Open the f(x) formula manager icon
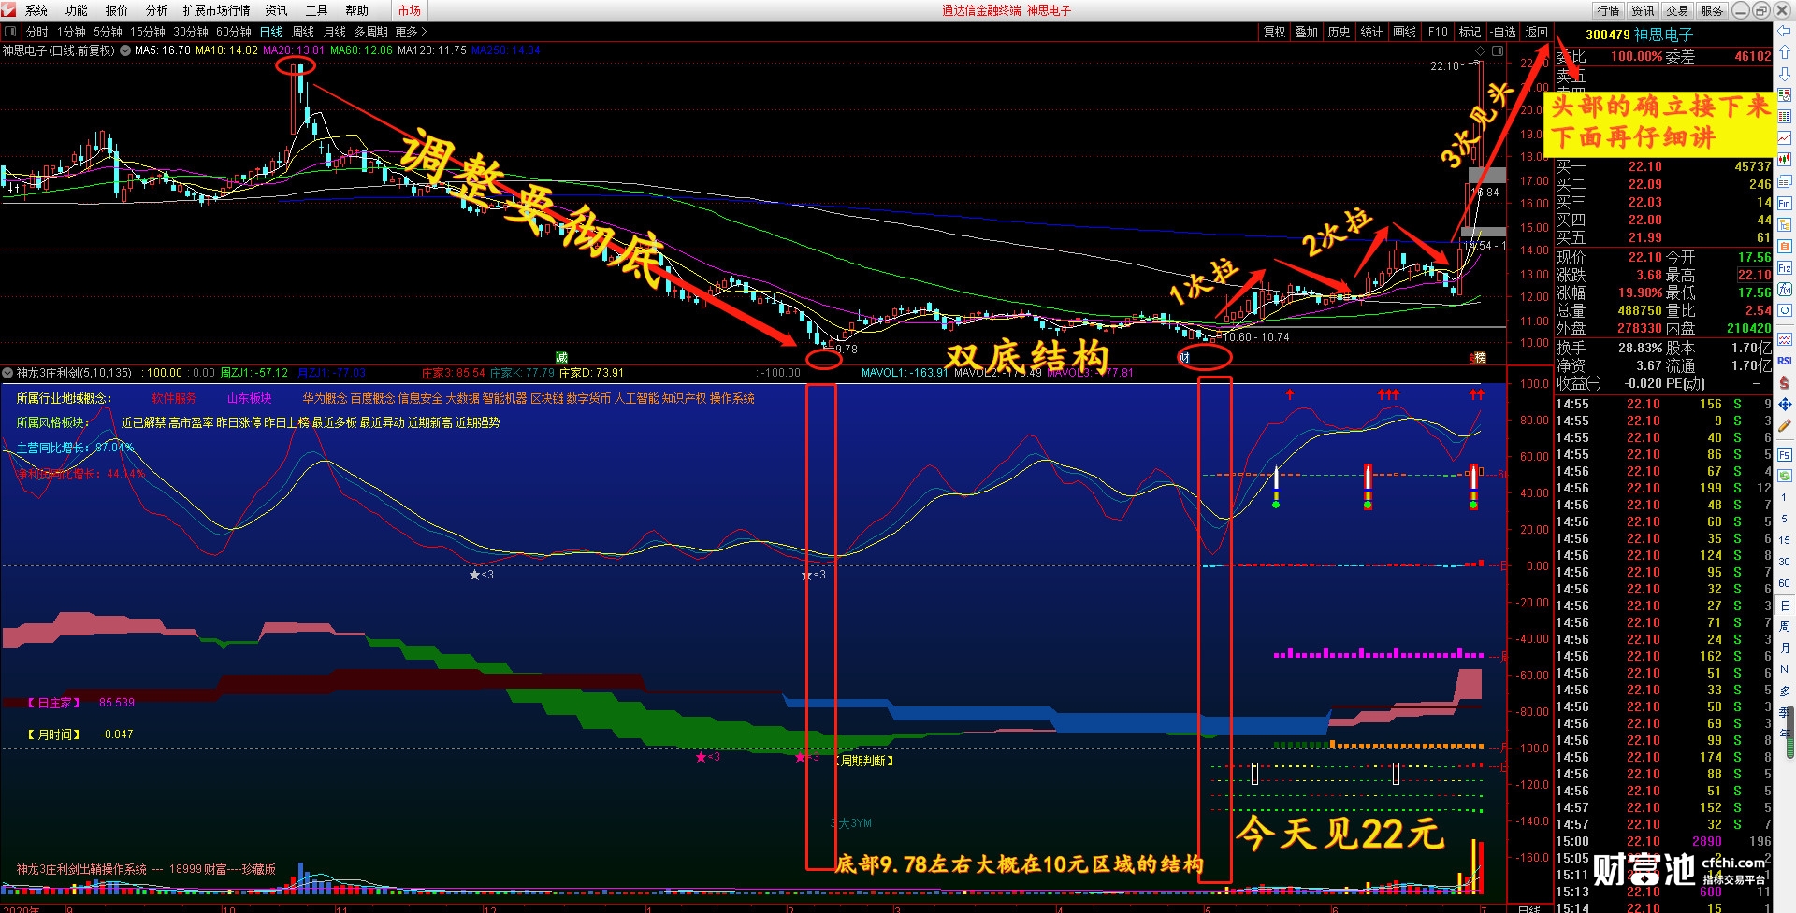 click(x=1785, y=290)
